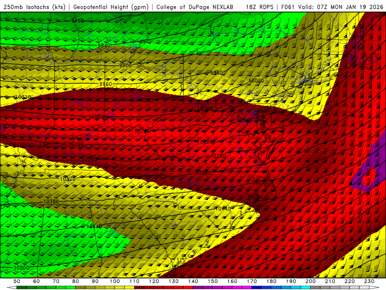Image resolution: width=386 pixels, height=290 pixels.
Task: Click the 'College of DuPage NEXLAB' credit text
Action: [x=195, y=7]
